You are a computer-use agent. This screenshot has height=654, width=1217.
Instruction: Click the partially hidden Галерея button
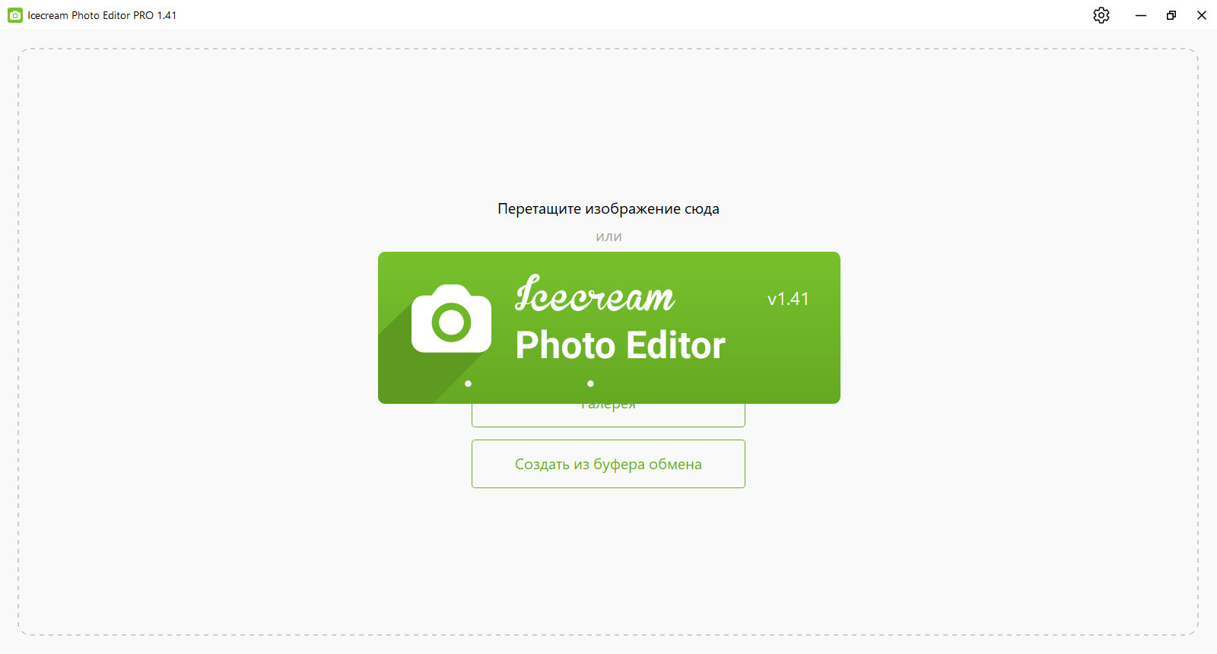[608, 415]
